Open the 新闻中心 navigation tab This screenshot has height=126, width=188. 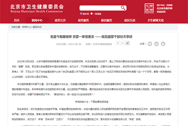[37, 20]
